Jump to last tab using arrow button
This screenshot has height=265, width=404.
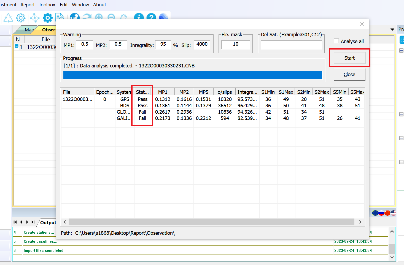point(33,222)
